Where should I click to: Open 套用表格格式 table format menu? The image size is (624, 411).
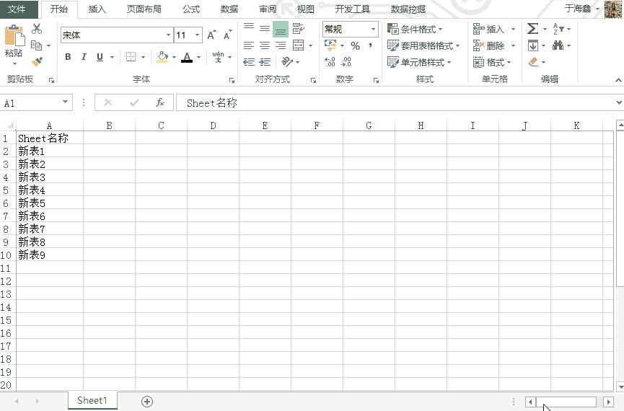(423, 45)
